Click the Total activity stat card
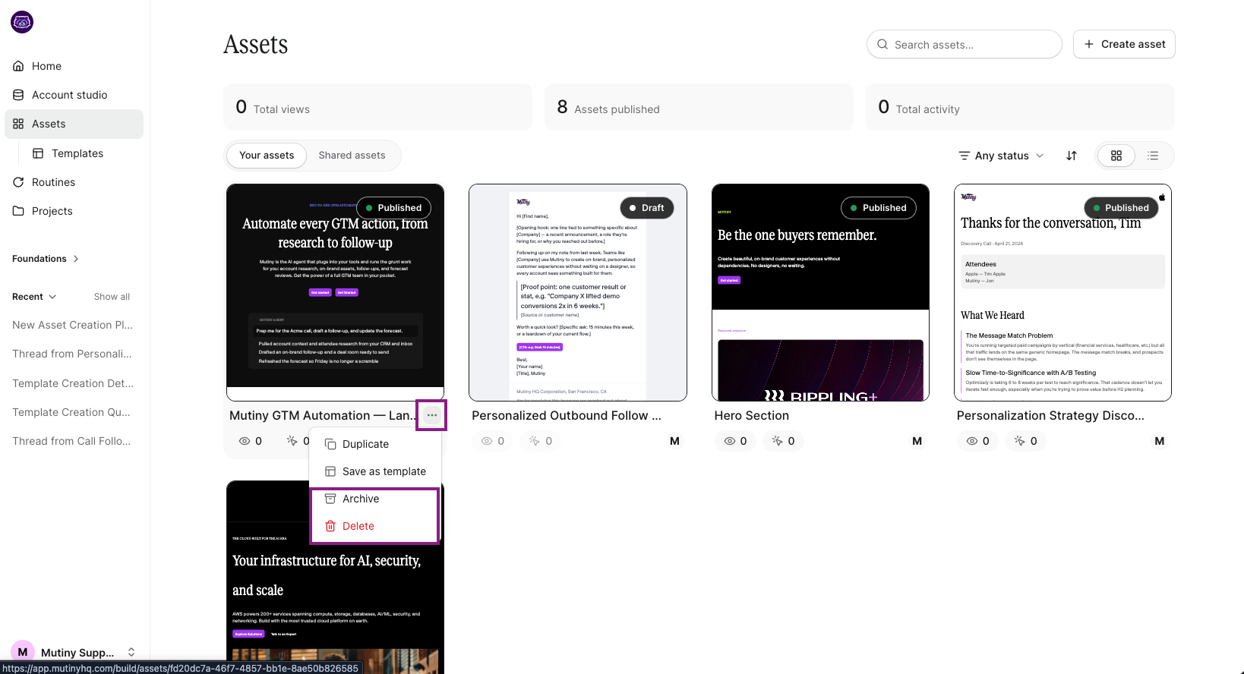Viewport: 1244px width, 674px height. coord(1020,107)
